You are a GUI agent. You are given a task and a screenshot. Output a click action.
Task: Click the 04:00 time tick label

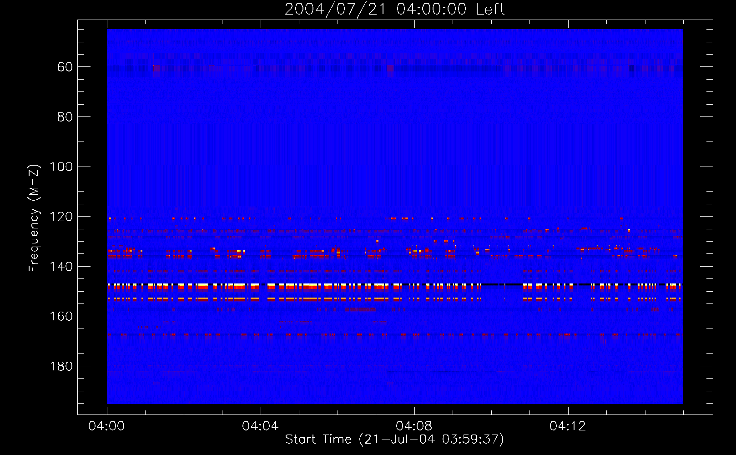pos(106,426)
